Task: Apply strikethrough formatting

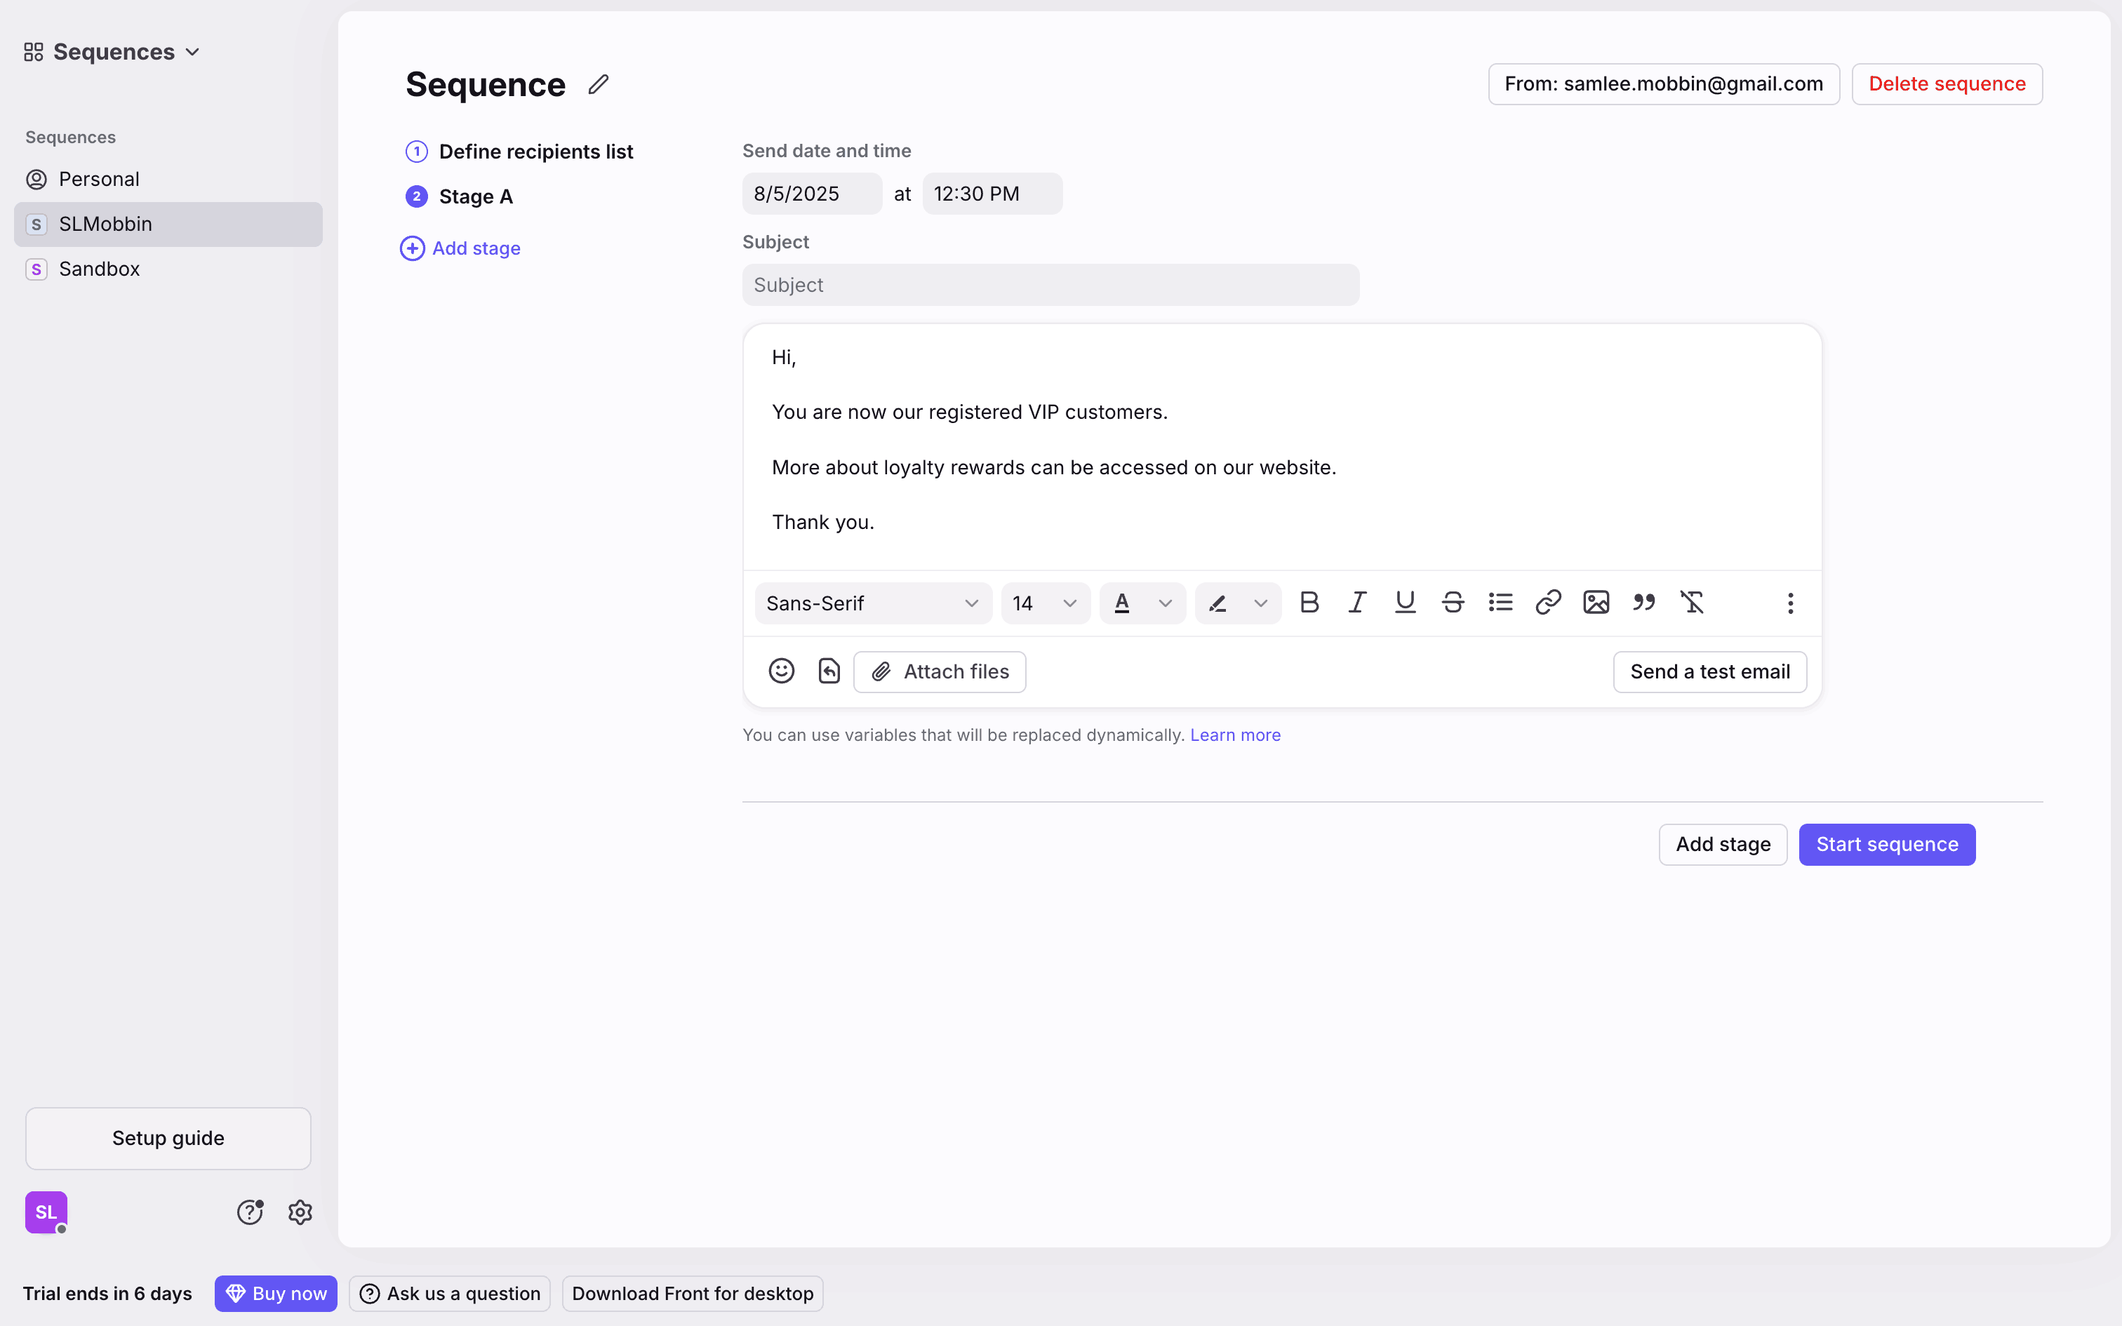Action: tap(1452, 603)
